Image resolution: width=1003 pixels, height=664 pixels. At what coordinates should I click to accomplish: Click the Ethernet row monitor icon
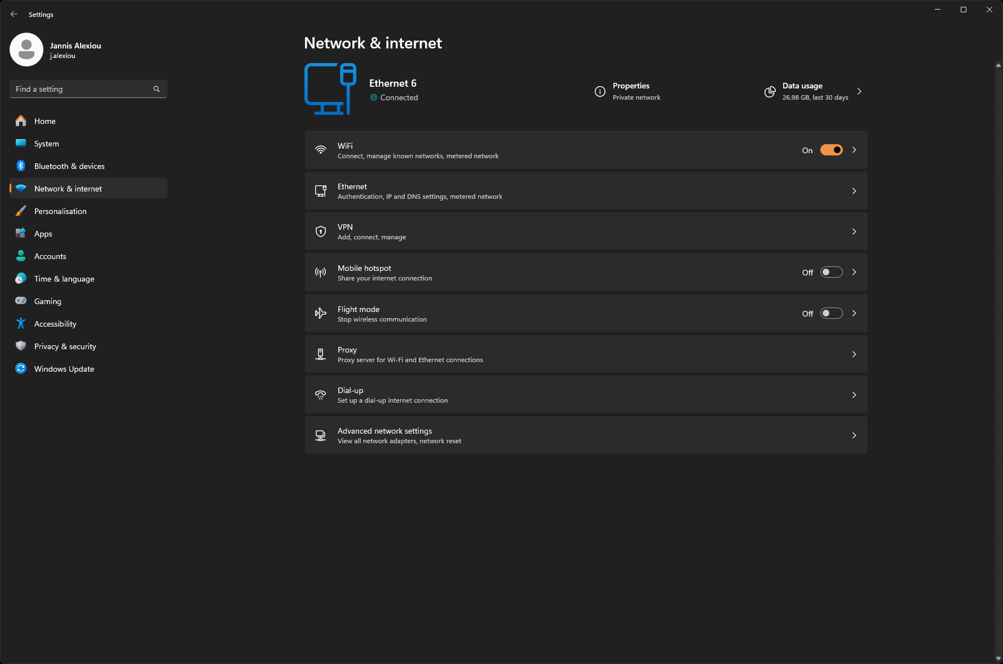tap(321, 191)
